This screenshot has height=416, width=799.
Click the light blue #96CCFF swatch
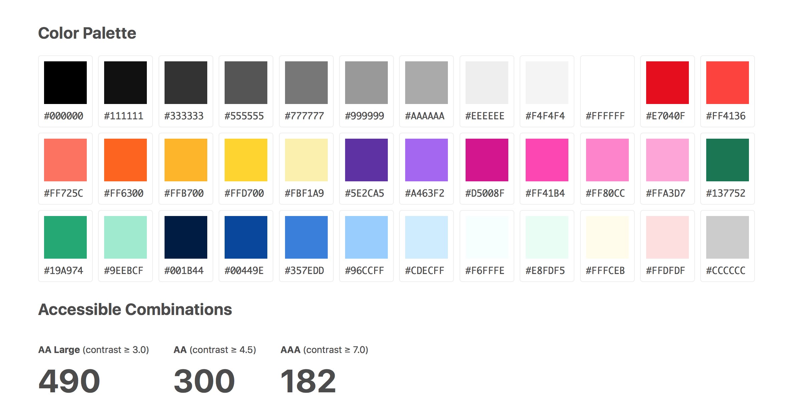pyautogui.click(x=366, y=237)
